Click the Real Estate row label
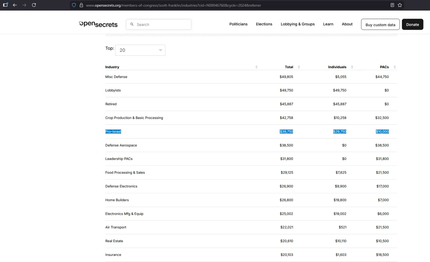The image size is (430, 262). (x=114, y=241)
